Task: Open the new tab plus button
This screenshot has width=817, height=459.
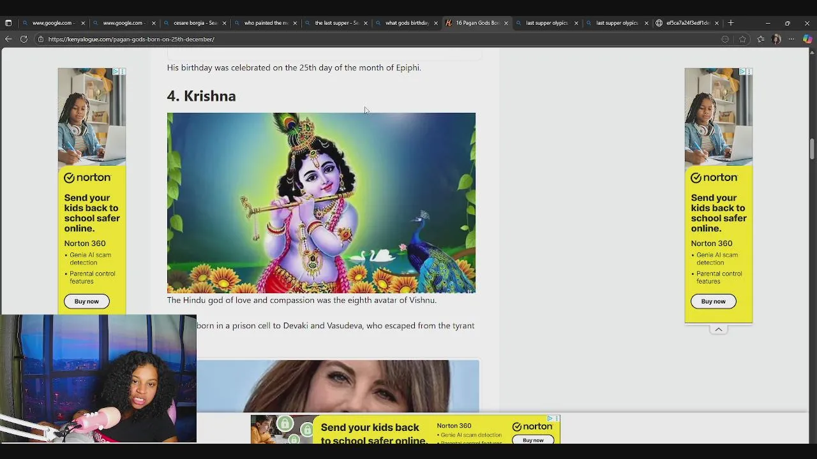Action: (x=731, y=23)
